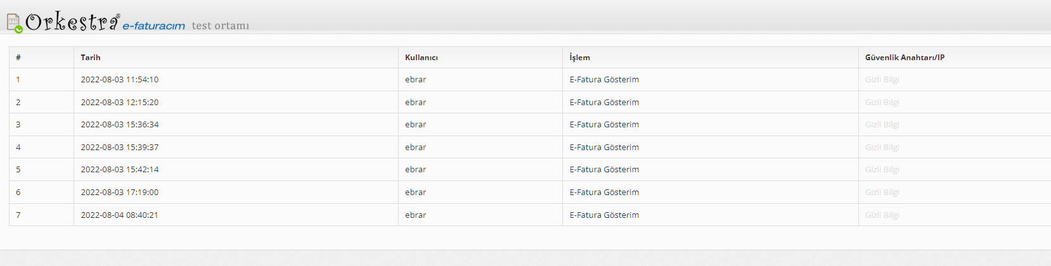Click the test ortamı label

[221, 26]
